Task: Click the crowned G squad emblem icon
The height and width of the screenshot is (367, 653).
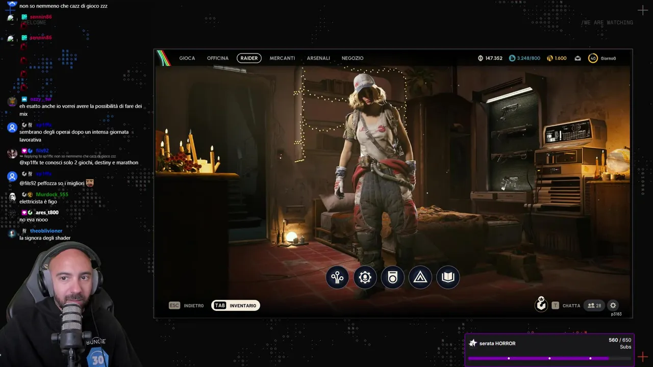Action: pyautogui.click(x=541, y=304)
